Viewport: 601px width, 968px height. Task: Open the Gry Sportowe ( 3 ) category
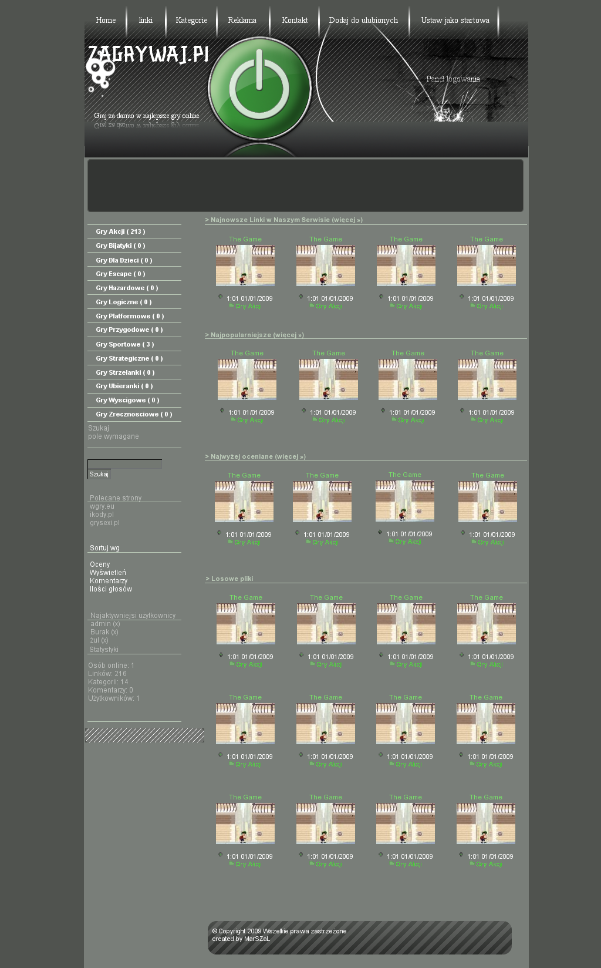pos(124,344)
